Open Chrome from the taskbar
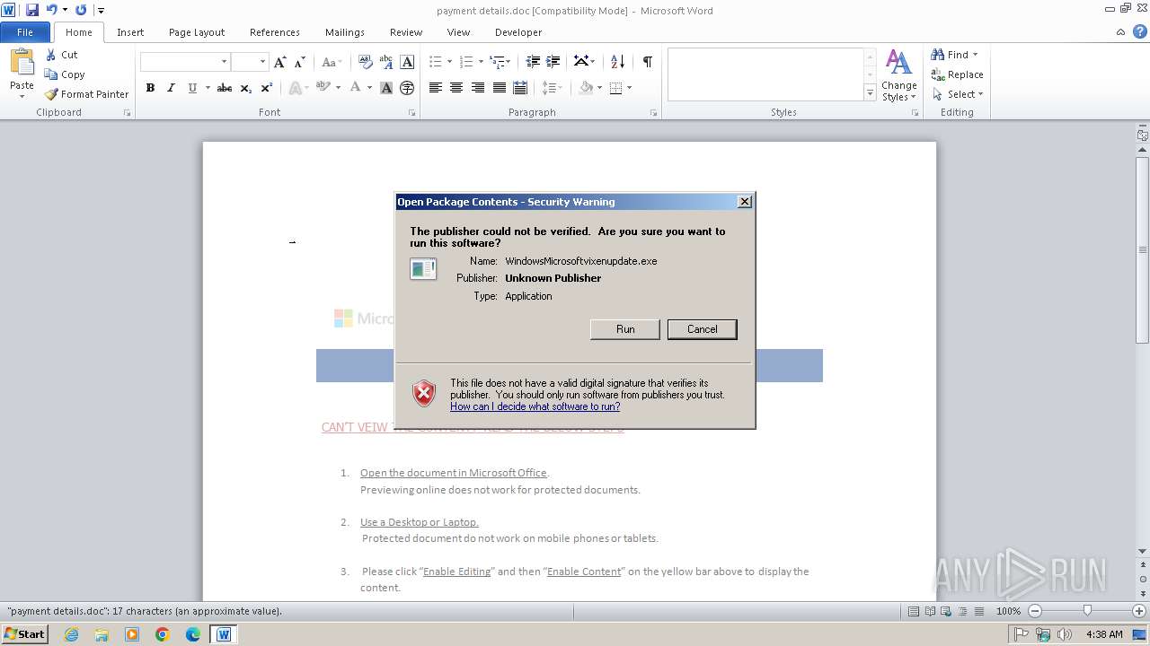This screenshot has width=1150, height=646. click(163, 634)
